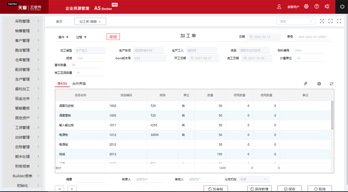The height and width of the screenshot is (192, 348).
Task: Click quantity 150 in 排线 row
Action: 220,154
